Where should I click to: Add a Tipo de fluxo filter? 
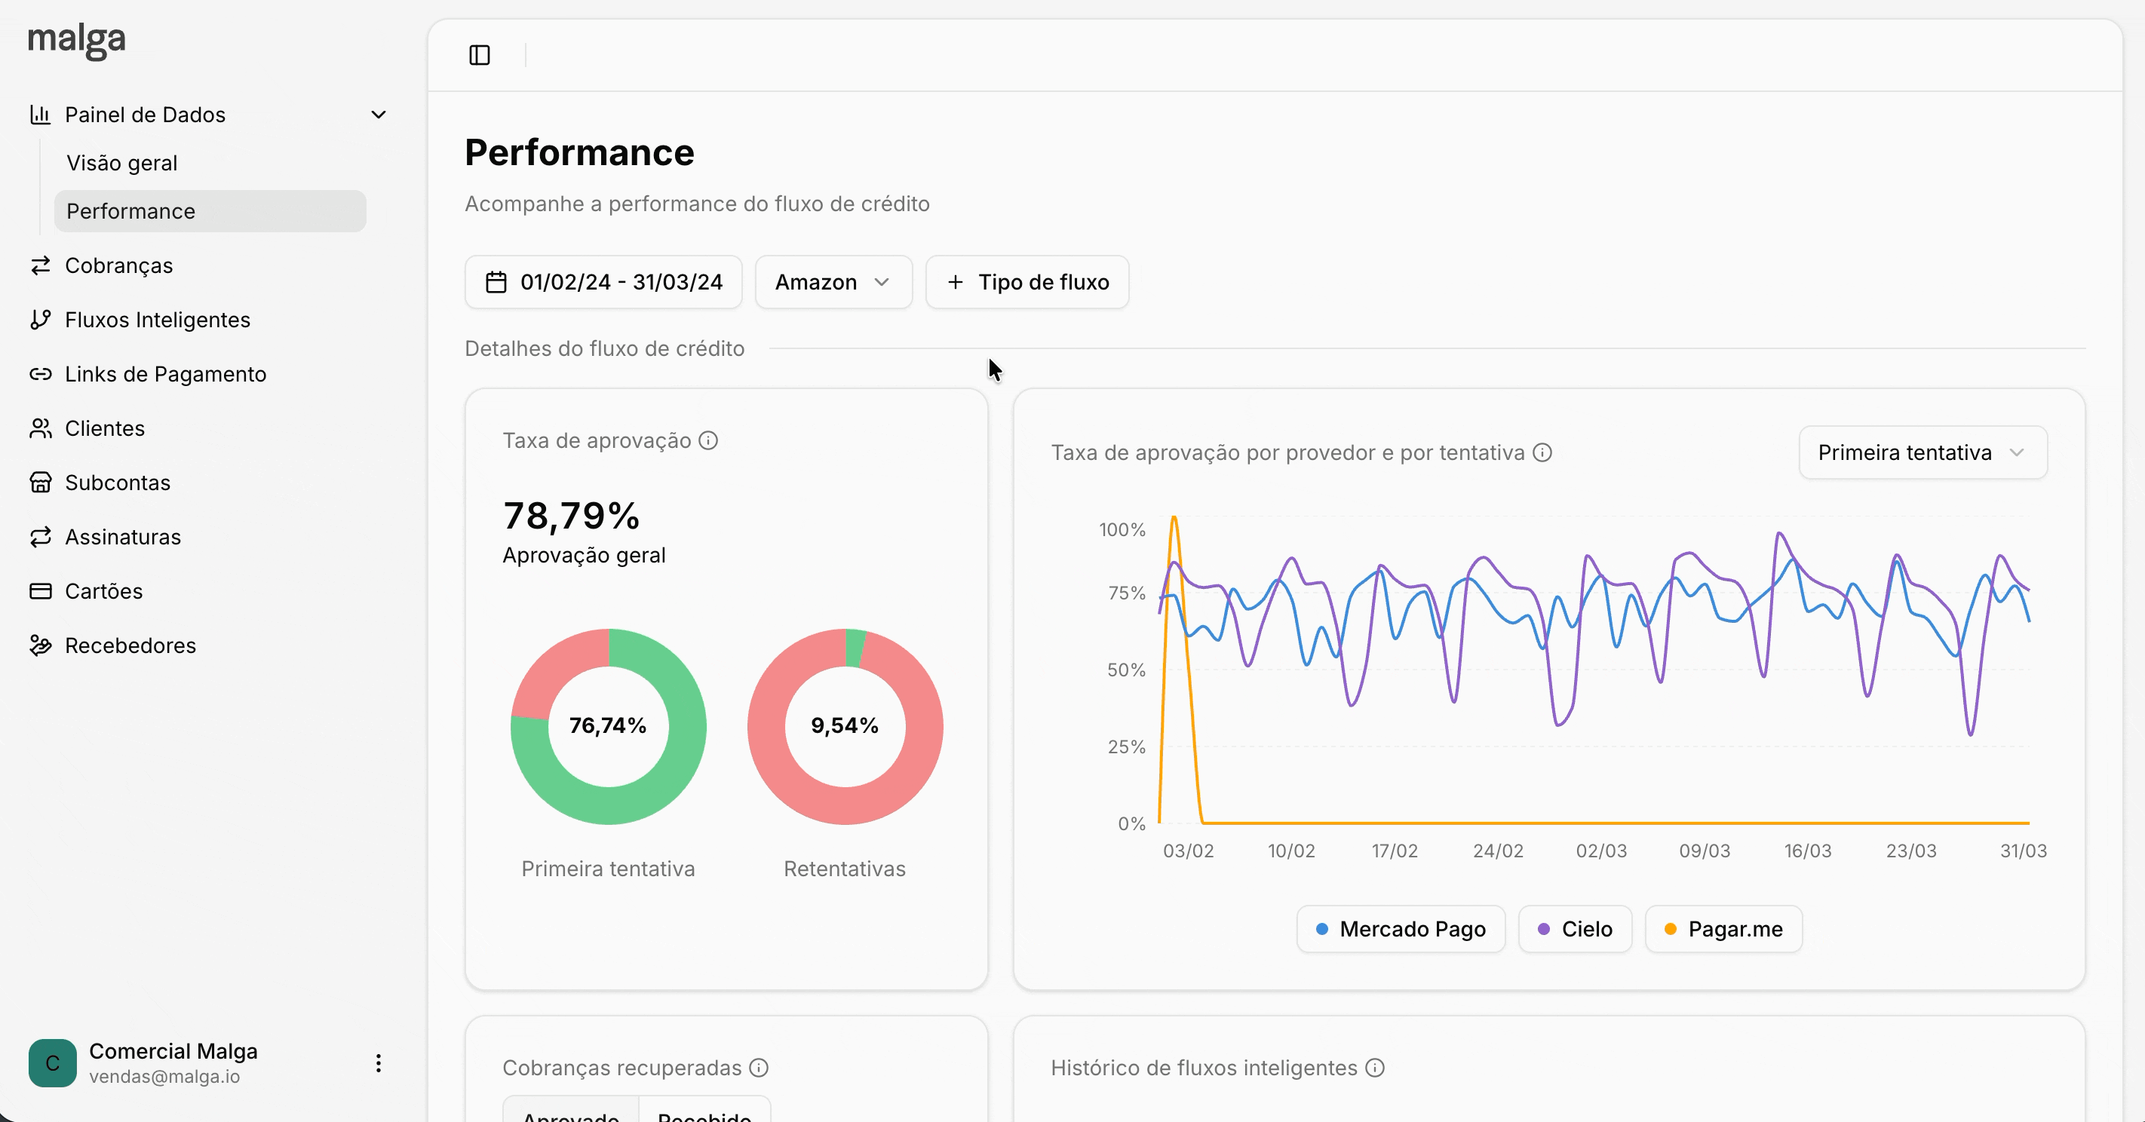click(x=1027, y=282)
